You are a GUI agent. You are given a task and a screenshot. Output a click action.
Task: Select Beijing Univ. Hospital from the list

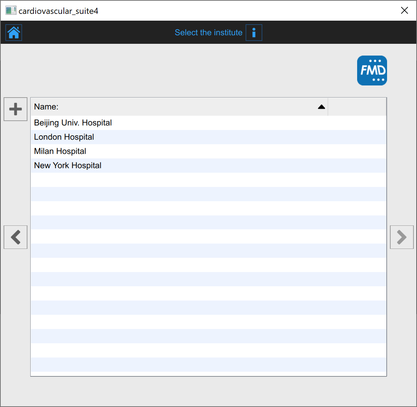coord(73,123)
